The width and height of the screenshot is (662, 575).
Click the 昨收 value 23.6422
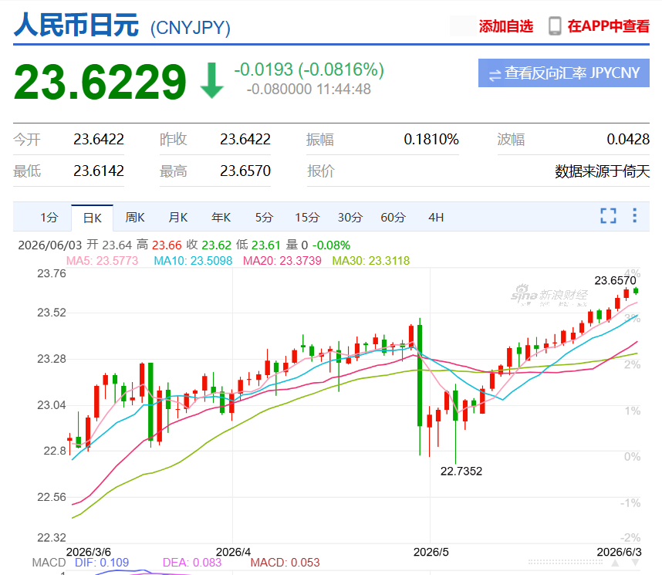pyautogui.click(x=245, y=139)
